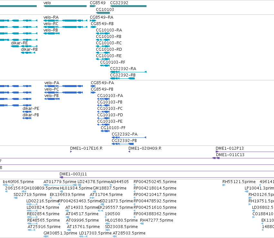Click the bs40f06.5prime EST label

click(18, 182)
